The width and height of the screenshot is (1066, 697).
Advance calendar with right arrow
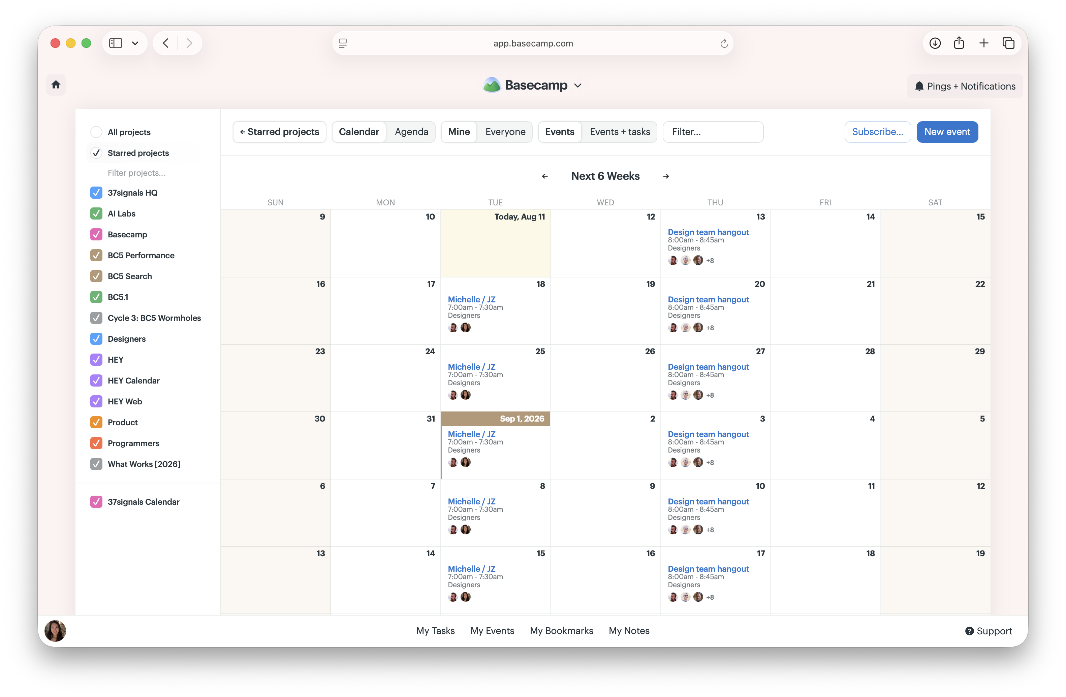click(666, 176)
